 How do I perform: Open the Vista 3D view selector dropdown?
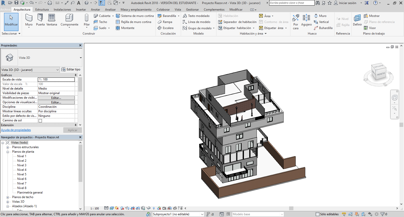tap(58, 70)
